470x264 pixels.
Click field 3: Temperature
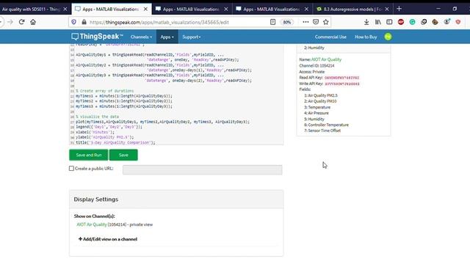(x=317, y=107)
